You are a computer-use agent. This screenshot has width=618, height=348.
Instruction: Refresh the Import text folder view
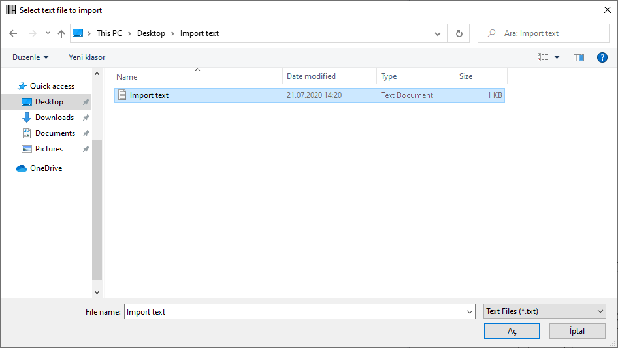click(459, 33)
